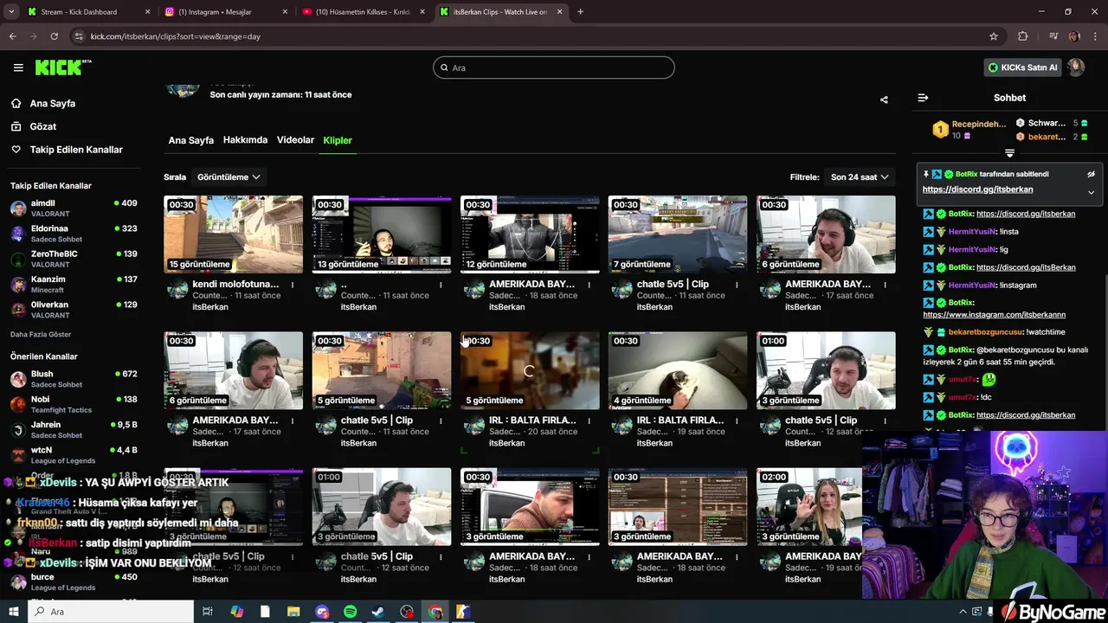Open a new Chrome tab

click(x=580, y=12)
